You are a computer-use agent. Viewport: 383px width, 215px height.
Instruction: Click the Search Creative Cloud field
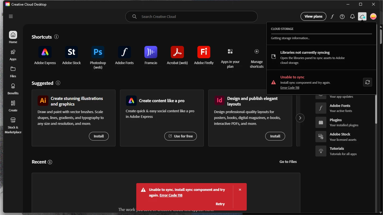click(191, 17)
